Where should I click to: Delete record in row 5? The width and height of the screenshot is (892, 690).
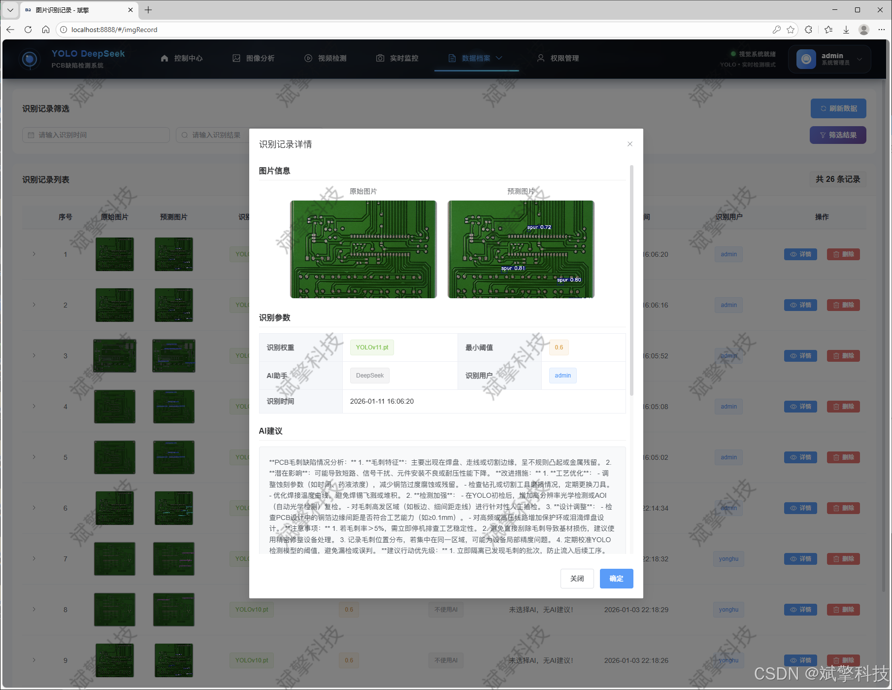[843, 457]
